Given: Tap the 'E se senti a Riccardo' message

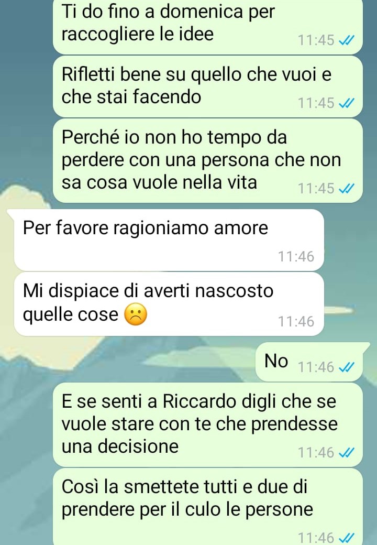Looking at the screenshot, I should 207,425.
